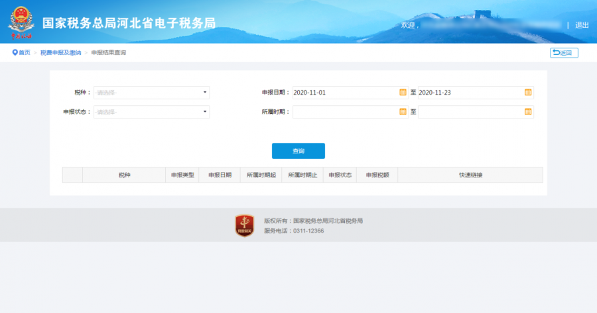This screenshot has height=313, width=597.
Task: Click the 申报日期 end date field
Action: coord(470,93)
